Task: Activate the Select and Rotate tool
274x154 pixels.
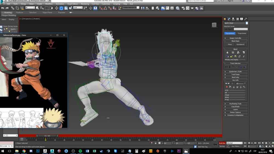Action: coord(61,8)
